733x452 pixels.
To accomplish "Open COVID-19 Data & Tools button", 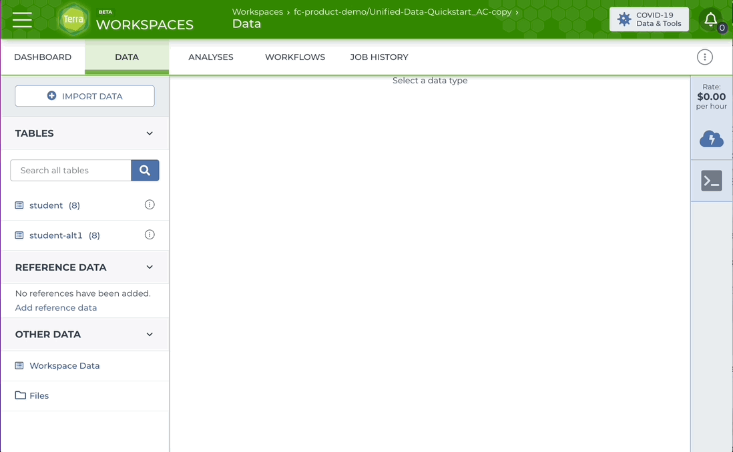I will [x=649, y=19].
